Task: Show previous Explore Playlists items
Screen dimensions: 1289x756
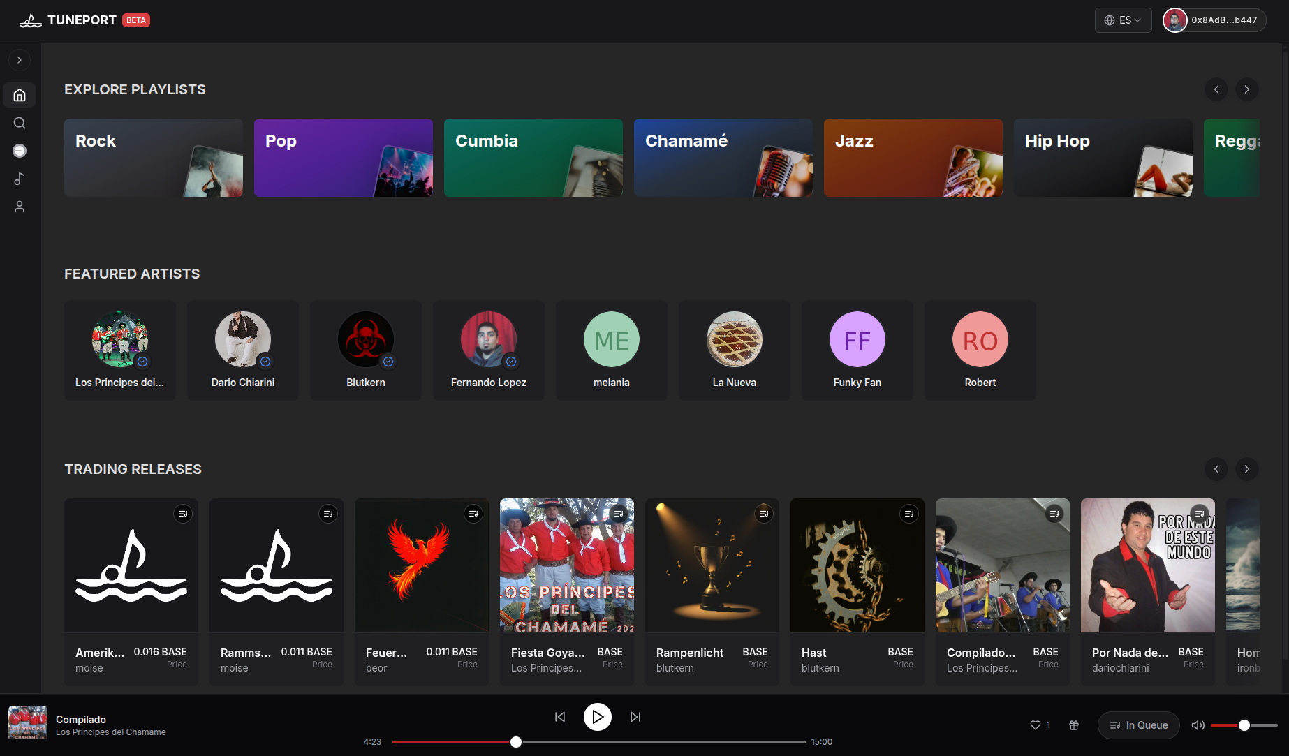Action: (x=1216, y=89)
